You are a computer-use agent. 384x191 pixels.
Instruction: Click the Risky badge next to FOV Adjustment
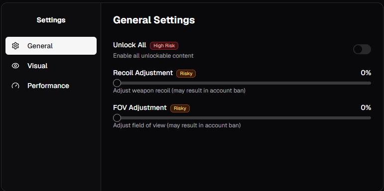tap(180, 108)
